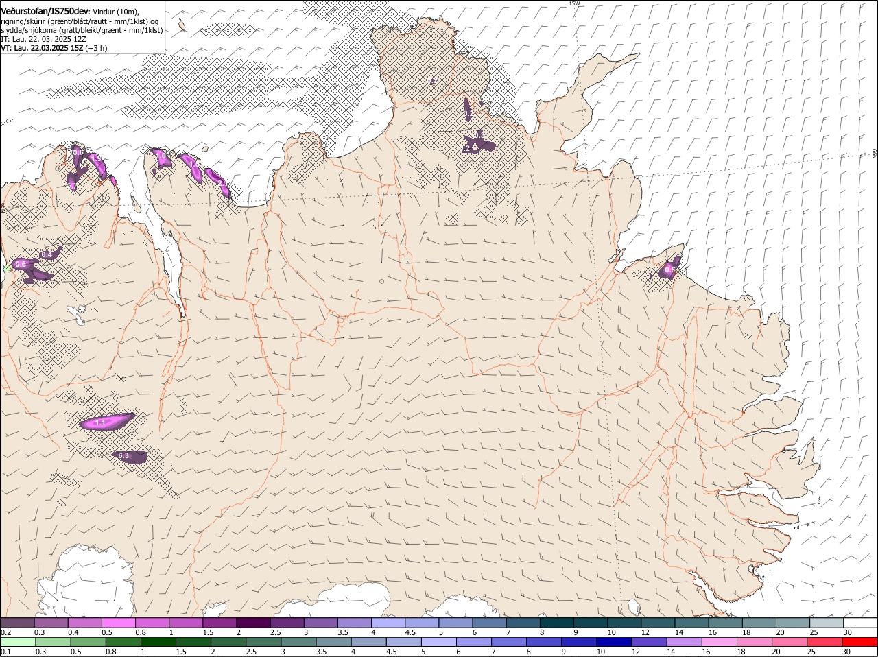This screenshot has width=878, height=657.
Task: Click the 1.1 precipitation label on the map
Action: coord(100,422)
